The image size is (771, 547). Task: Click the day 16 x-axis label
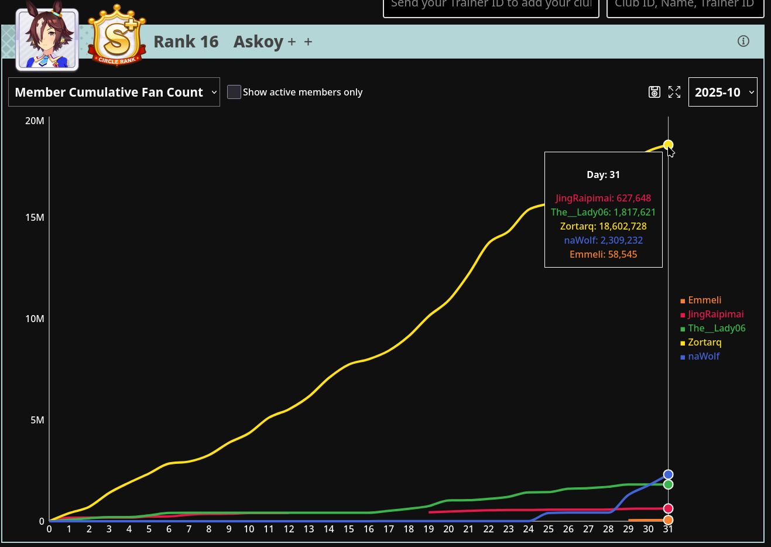coord(369,529)
